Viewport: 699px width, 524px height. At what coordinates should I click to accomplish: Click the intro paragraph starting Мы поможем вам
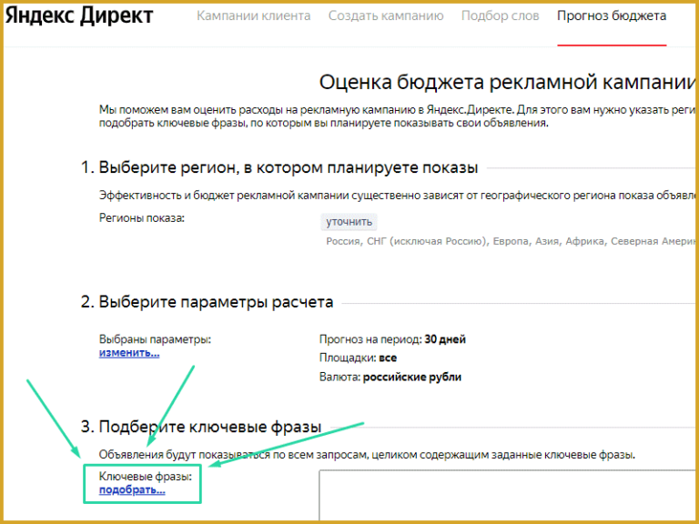[x=397, y=116]
